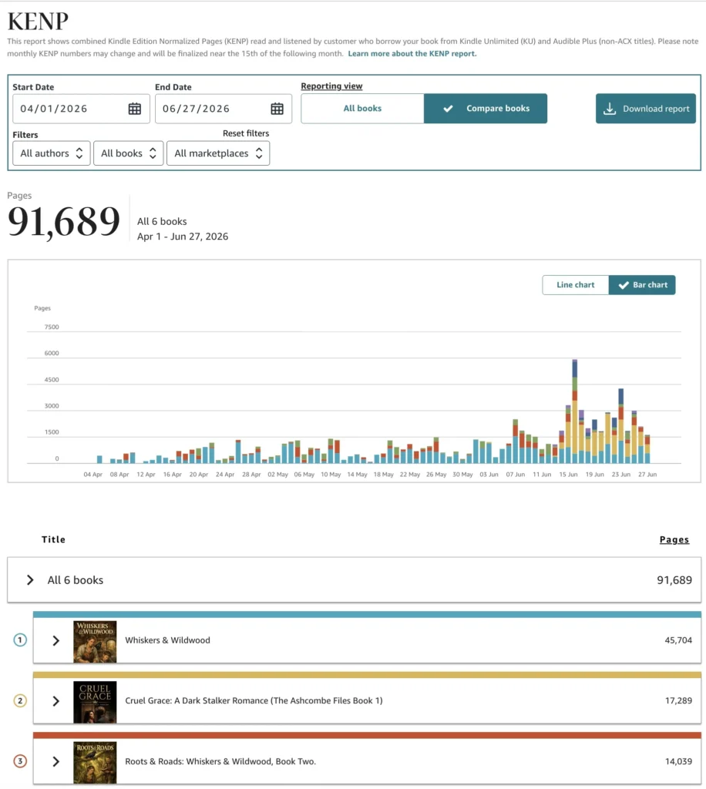Image resolution: width=706 pixels, height=789 pixels.
Task: Open the End Date calendar picker icon
Action: [x=277, y=109]
